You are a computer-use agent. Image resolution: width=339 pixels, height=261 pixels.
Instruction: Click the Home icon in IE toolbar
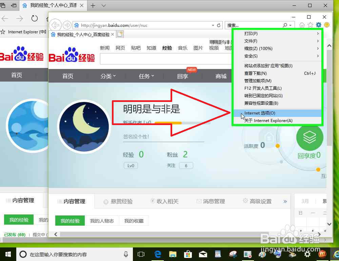[302, 25]
